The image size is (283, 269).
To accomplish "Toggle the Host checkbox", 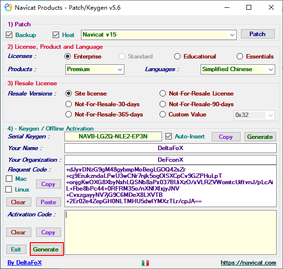I will tap(56, 35).
